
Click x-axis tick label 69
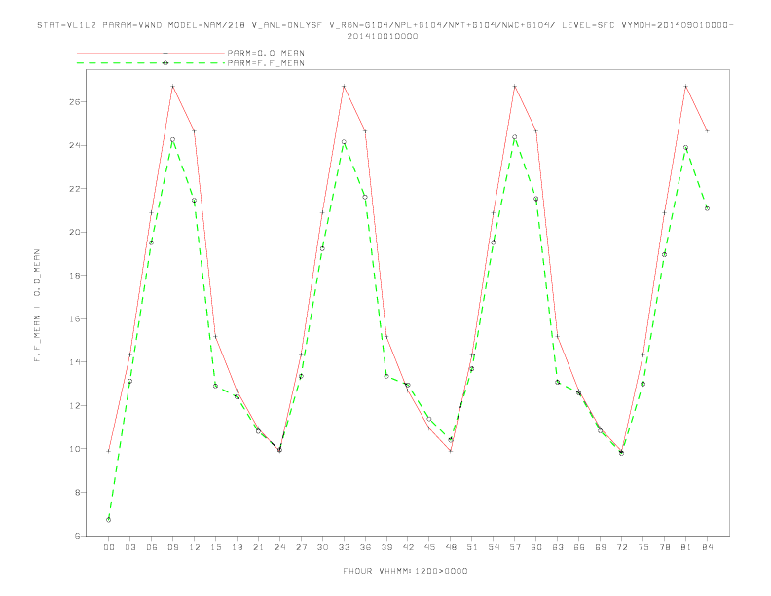pos(601,547)
